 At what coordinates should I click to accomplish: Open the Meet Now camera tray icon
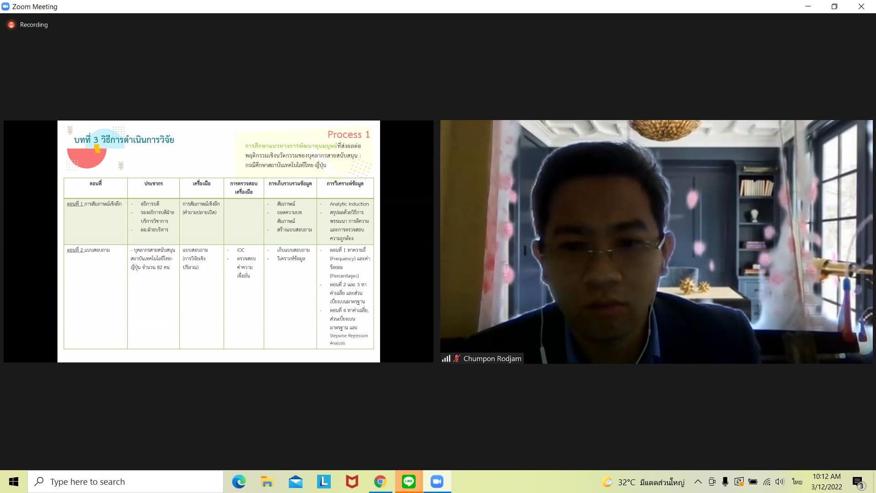(x=712, y=482)
